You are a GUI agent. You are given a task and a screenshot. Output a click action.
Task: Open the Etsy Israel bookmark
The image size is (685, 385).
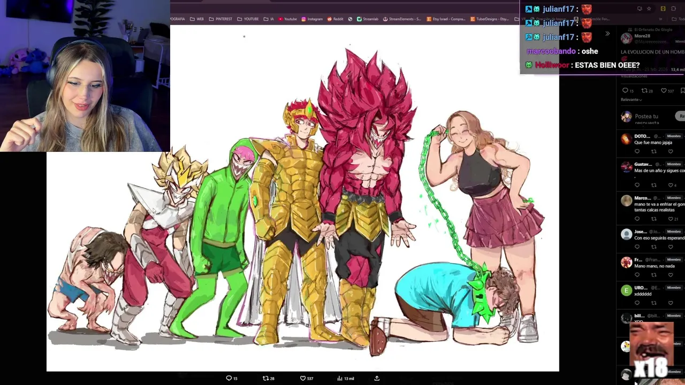446,19
